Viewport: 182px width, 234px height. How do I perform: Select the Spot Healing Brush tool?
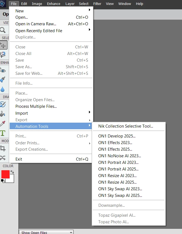[3, 79]
